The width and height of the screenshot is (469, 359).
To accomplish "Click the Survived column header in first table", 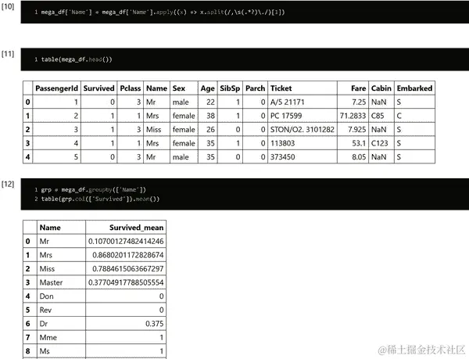I will [98, 88].
